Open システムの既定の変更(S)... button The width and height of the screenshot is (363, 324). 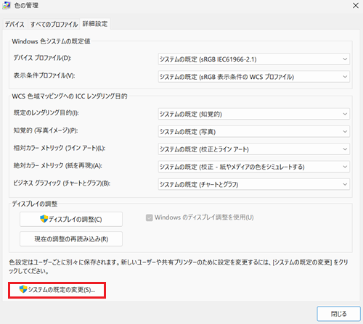(x=57, y=290)
